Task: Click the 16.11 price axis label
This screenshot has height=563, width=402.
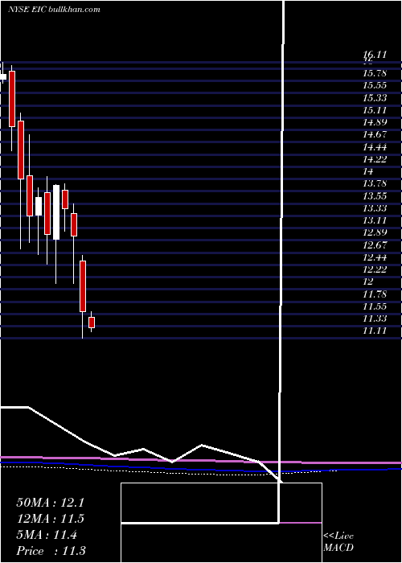Action: click(x=375, y=55)
